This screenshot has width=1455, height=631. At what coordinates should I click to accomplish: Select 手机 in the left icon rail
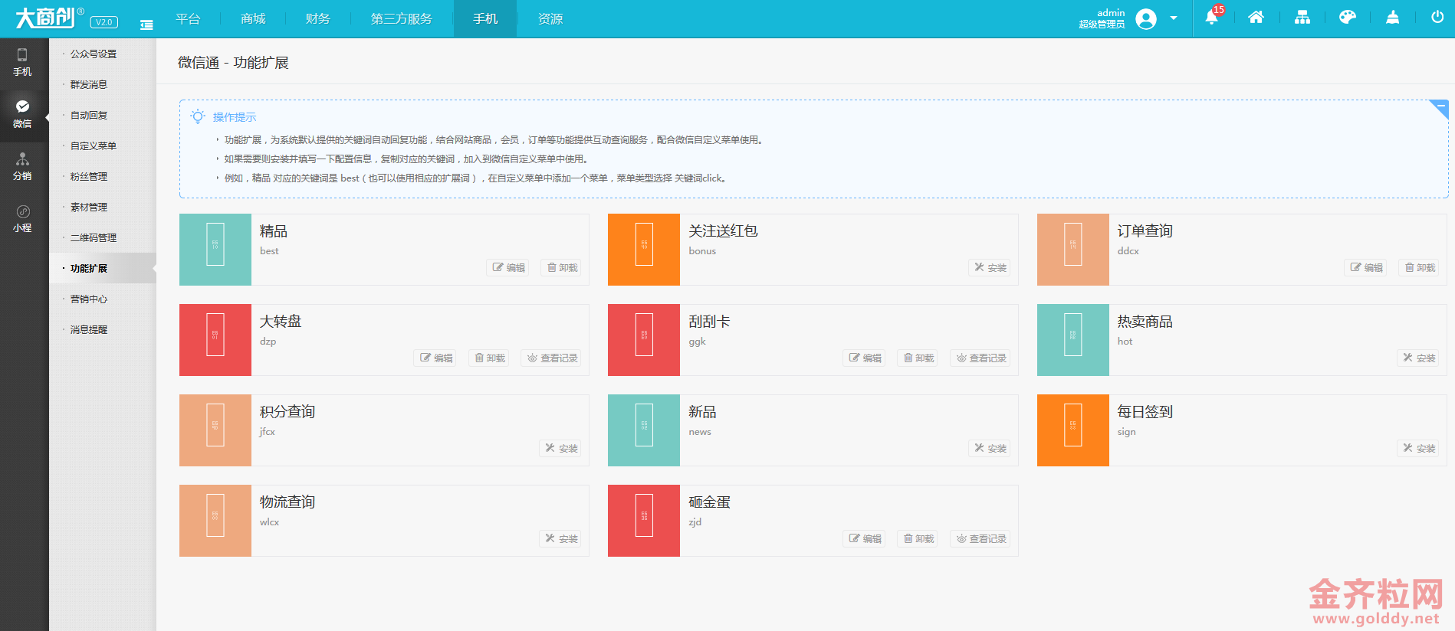pos(22,62)
